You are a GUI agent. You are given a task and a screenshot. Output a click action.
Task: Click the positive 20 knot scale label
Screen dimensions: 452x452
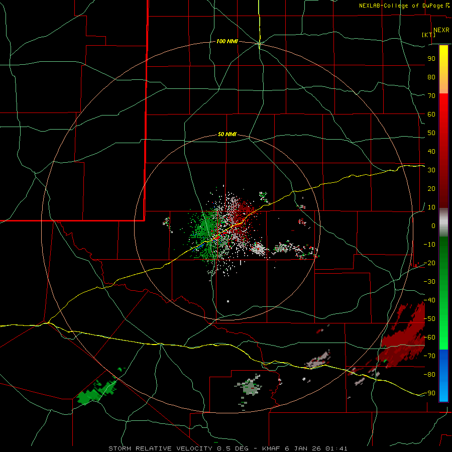tap(431, 189)
